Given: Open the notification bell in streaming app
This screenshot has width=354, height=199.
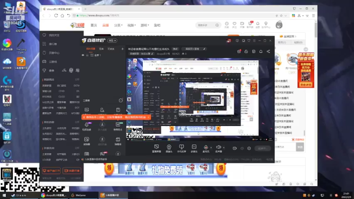Looking at the screenshot, I should (261, 51).
